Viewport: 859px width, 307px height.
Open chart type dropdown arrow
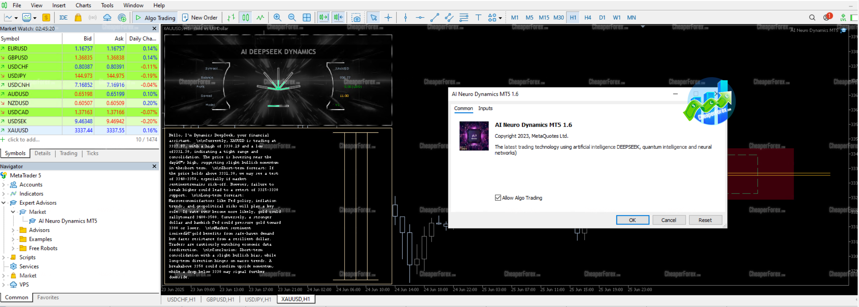(x=16, y=18)
